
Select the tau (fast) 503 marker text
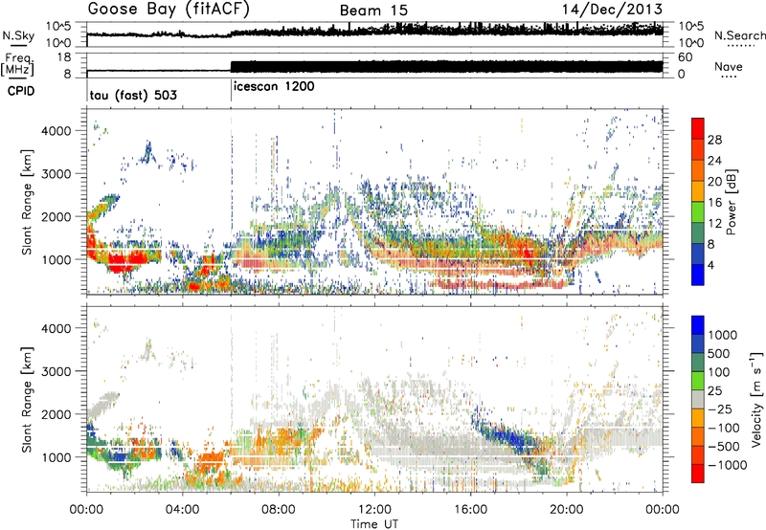click(133, 95)
